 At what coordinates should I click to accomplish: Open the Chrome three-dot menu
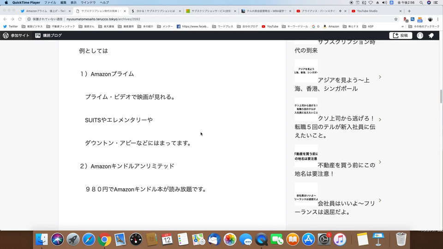437,19
